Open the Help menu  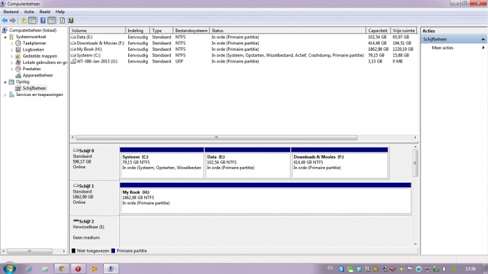(60, 12)
